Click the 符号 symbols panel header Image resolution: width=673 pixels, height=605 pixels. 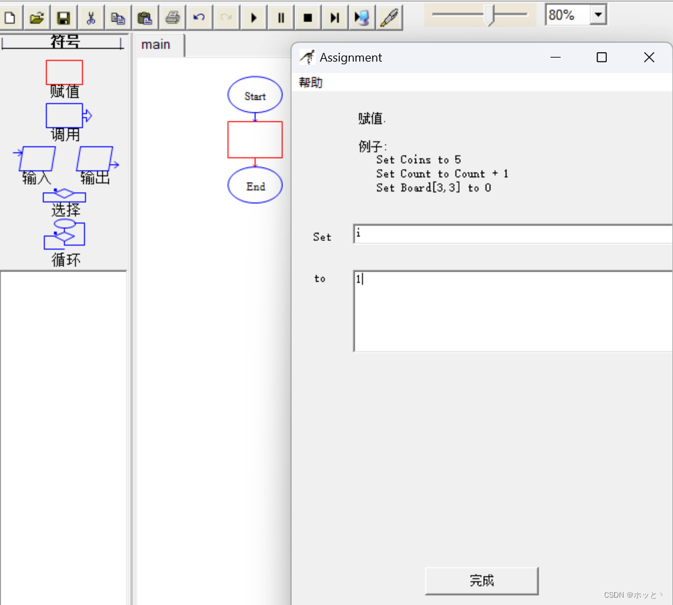point(64,41)
